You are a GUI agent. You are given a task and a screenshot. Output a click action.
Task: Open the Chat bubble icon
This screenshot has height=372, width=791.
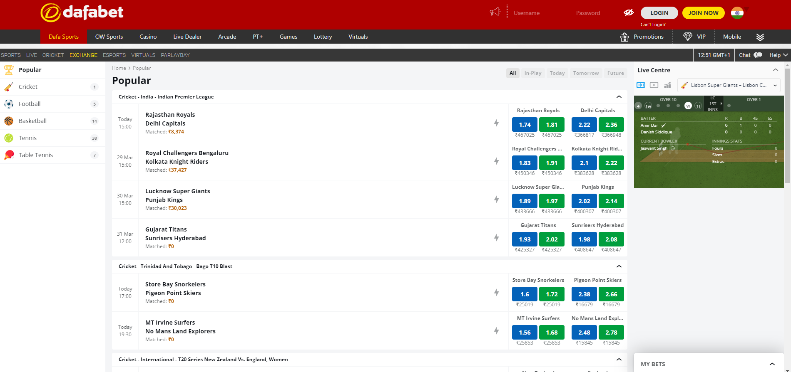758,55
